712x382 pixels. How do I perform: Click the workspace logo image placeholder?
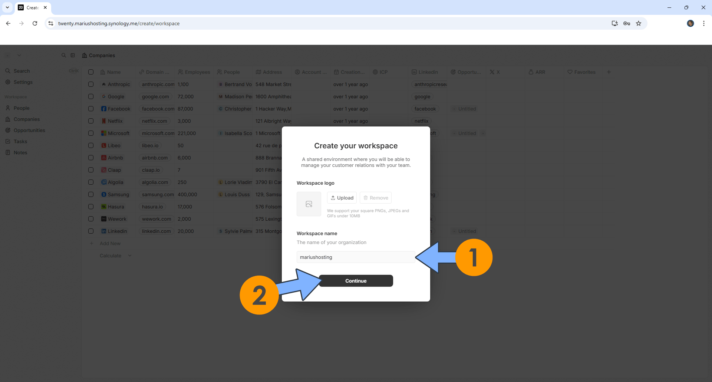[x=309, y=204]
